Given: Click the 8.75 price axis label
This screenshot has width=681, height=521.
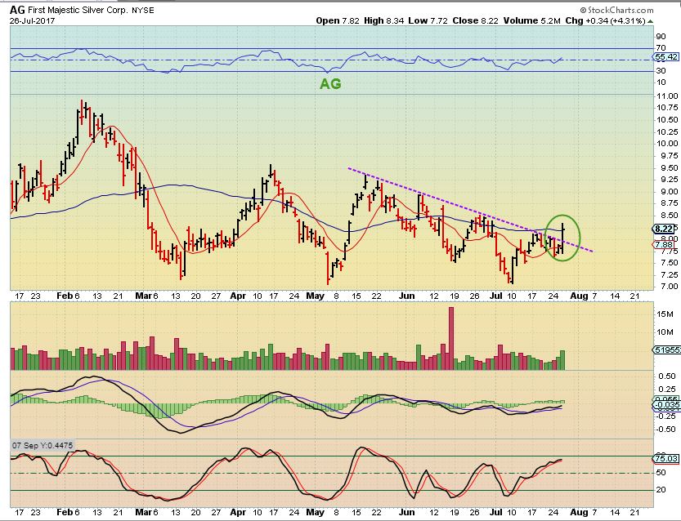Looking at the screenshot, I should click(x=670, y=203).
